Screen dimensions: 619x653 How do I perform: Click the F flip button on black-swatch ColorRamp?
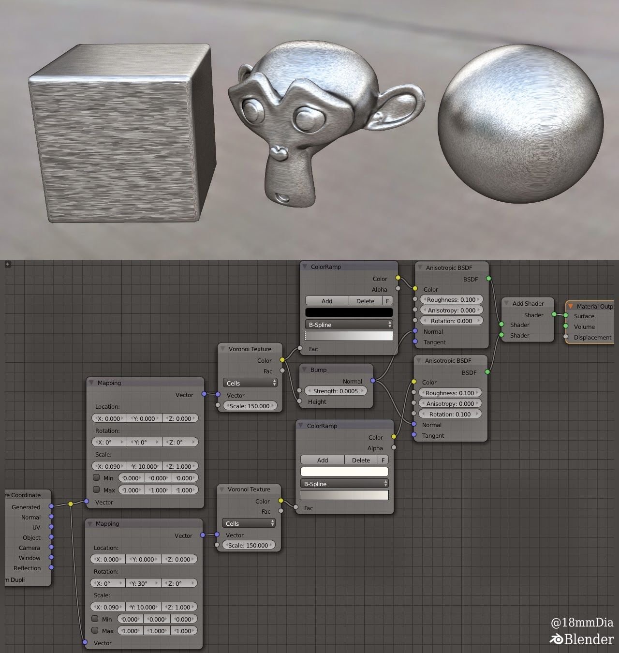[x=387, y=301]
